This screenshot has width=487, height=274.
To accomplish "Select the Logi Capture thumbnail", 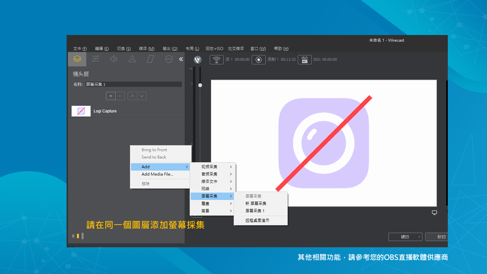I will 81,111.
